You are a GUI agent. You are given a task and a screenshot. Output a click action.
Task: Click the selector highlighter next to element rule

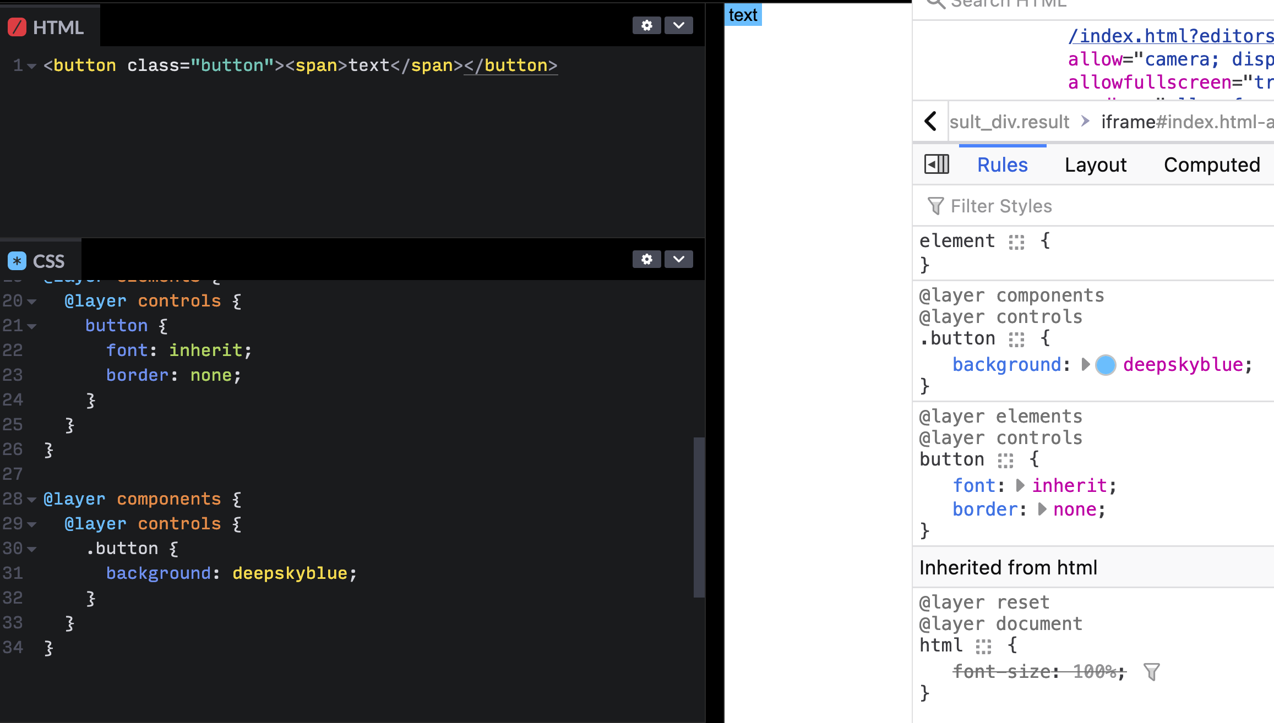tap(1016, 242)
